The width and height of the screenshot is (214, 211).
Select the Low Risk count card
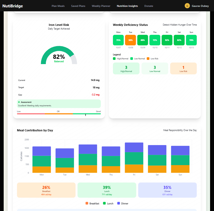pos(183,68)
